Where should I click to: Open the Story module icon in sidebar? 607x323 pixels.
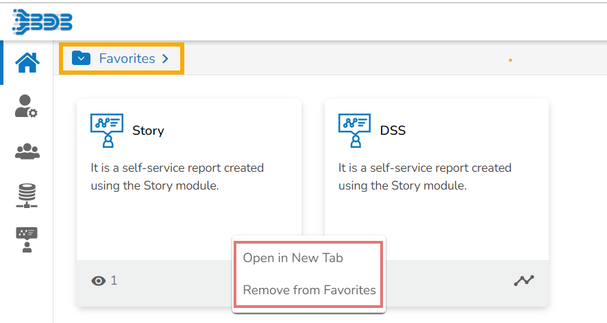point(27,240)
